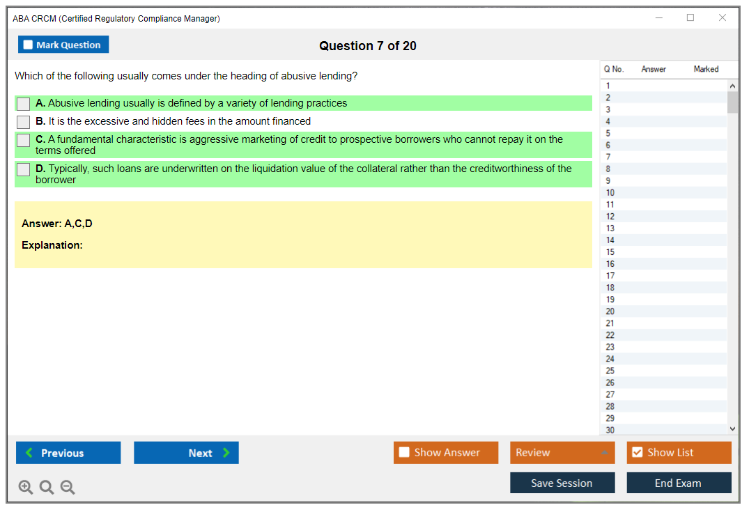Select answer option B checkbox
Viewport: 749px width, 512px height.
coord(24,122)
